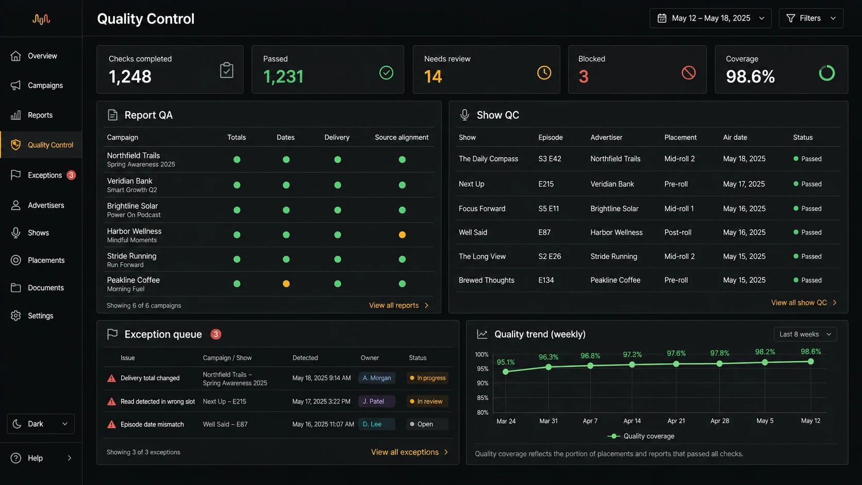Select Brewed Thoughts show name
This screenshot has height=485, width=862.
tap(486, 280)
